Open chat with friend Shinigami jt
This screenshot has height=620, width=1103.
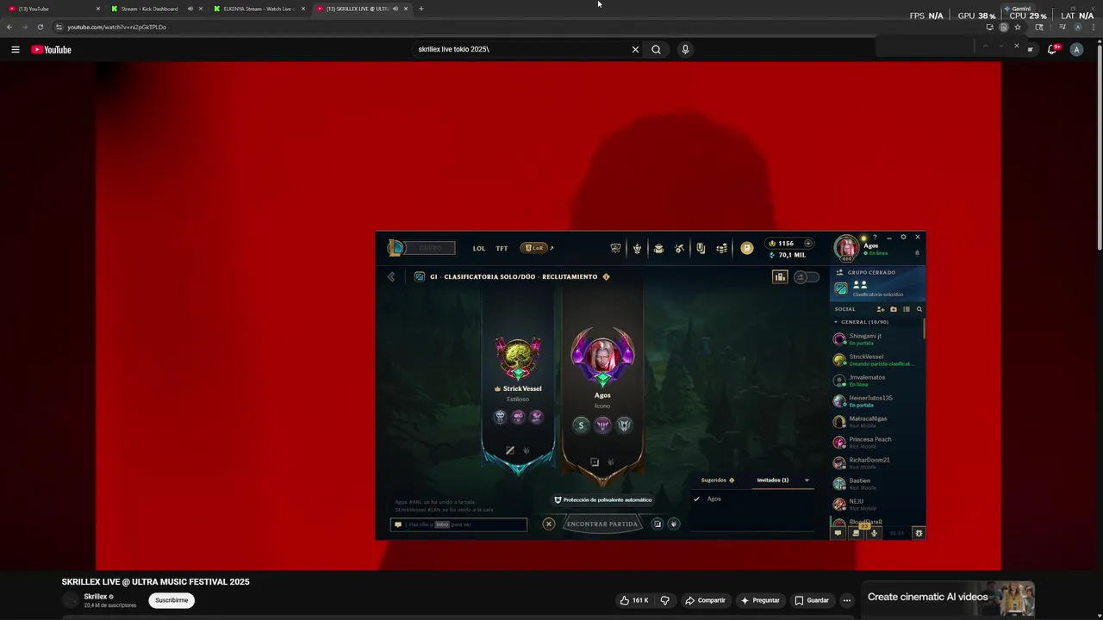click(x=876, y=339)
